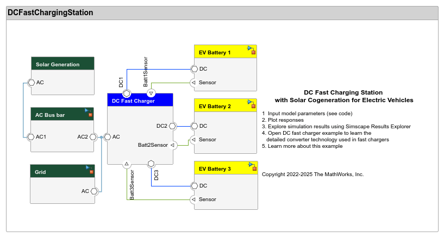Select the Solar Generation component header
Viewport: 444px width, 237px height.
[x=62, y=64]
